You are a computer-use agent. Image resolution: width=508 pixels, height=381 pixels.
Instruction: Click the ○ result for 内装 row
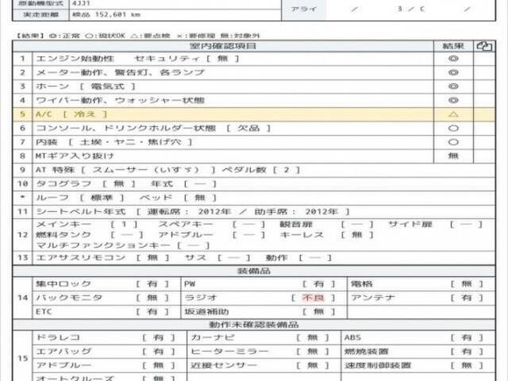click(453, 142)
